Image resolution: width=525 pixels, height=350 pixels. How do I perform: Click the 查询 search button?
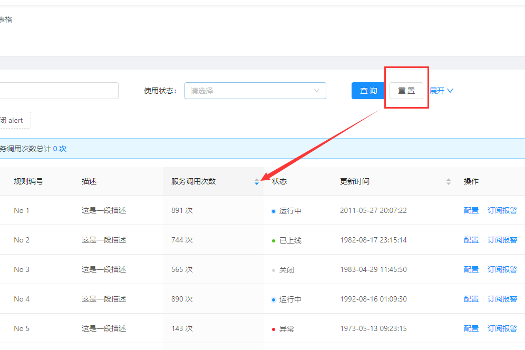[368, 91]
